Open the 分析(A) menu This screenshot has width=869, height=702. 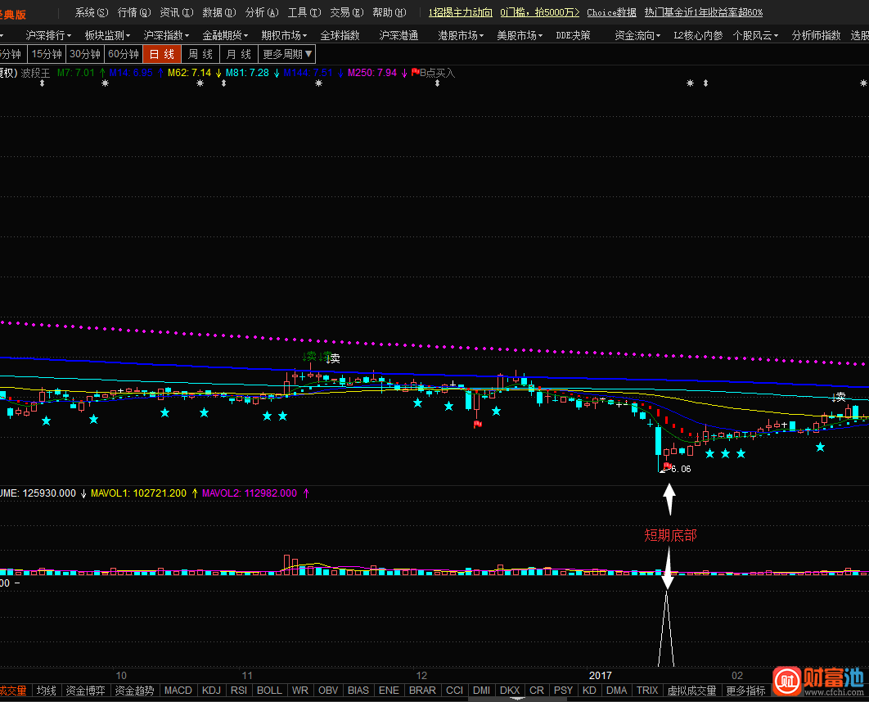262,12
